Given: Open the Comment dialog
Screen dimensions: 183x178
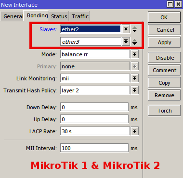Looking at the screenshot, I should coord(164,70).
